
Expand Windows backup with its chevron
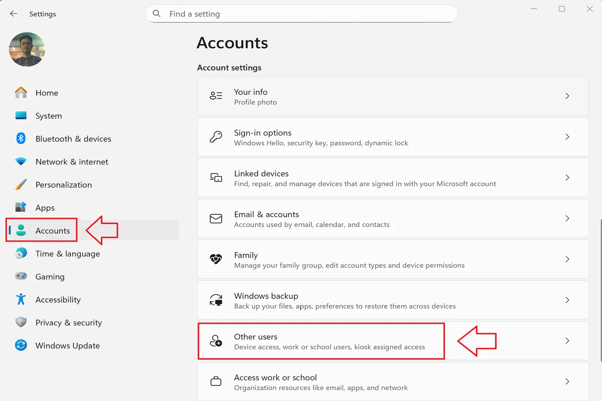pyautogui.click(x=567, y=300)
